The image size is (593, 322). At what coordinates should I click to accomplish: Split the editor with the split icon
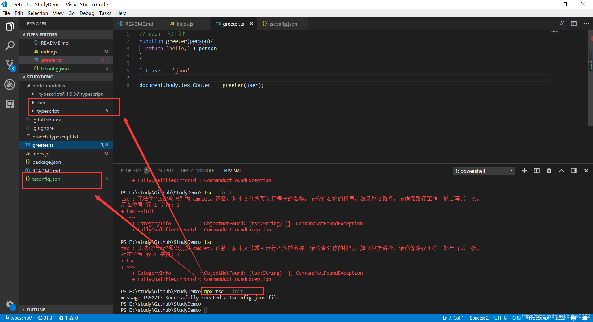coord(574,24)
